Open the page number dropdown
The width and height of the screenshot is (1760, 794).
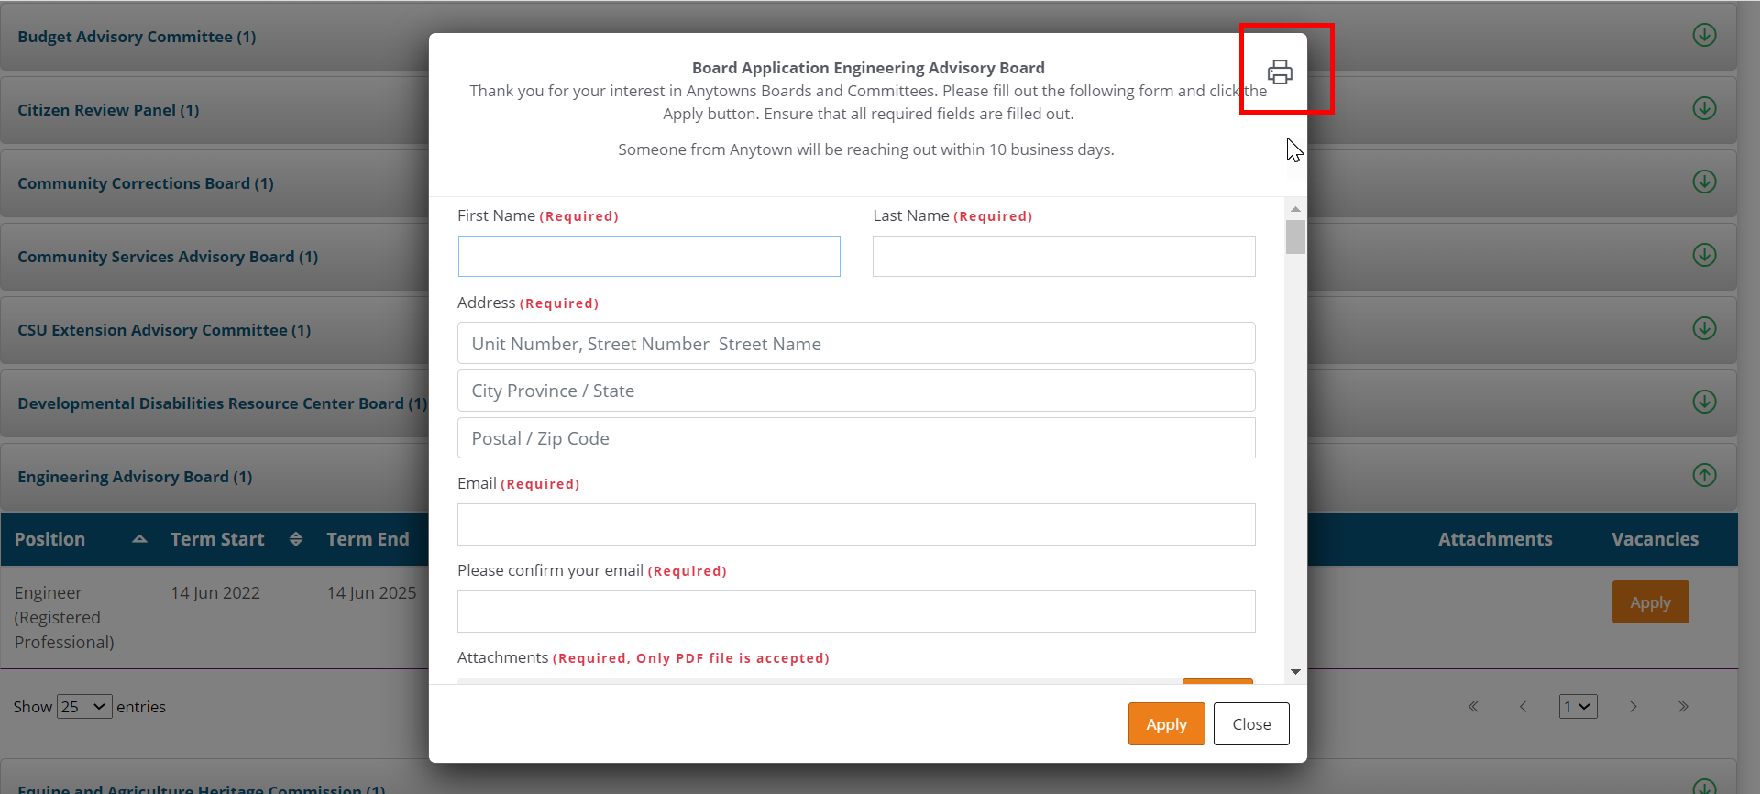(1578, 707)
